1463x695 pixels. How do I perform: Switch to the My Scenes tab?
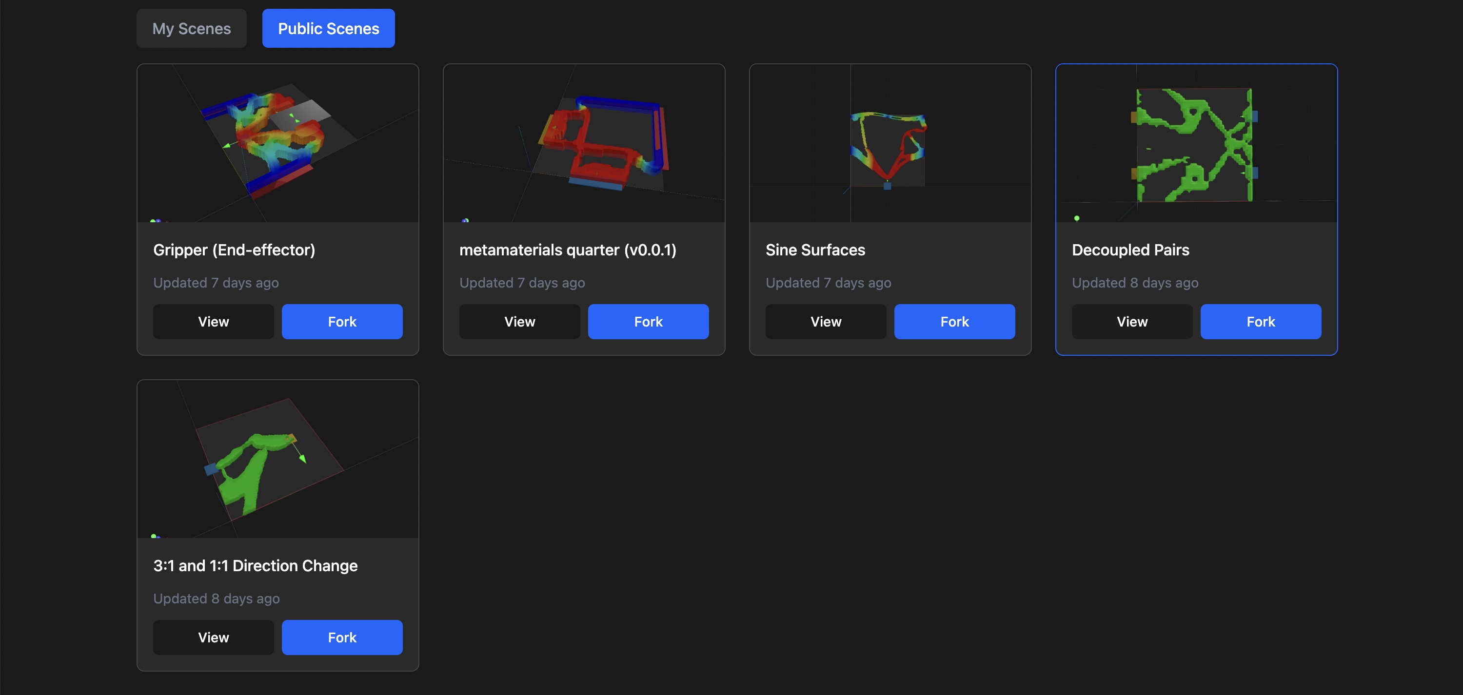tap(191, 28)
